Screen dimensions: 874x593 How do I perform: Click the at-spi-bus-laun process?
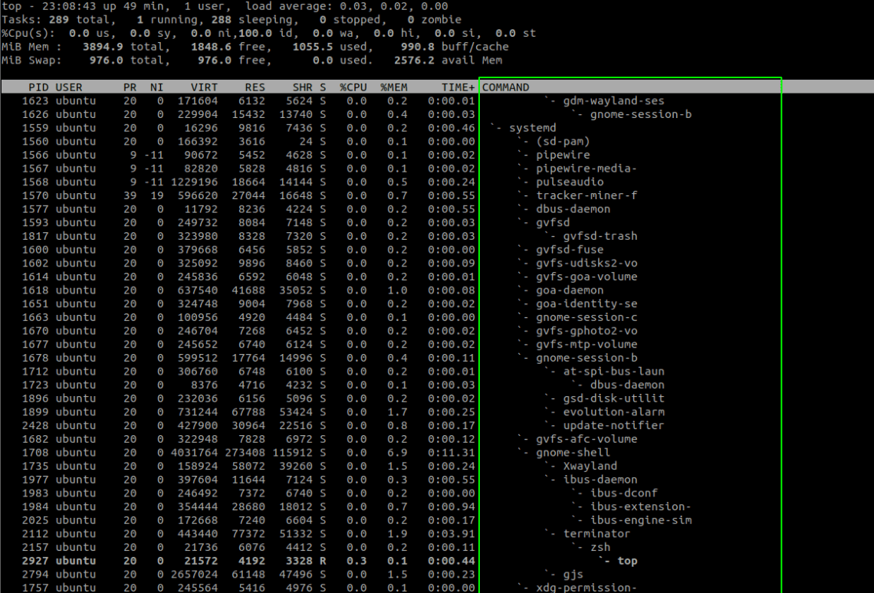613,372
